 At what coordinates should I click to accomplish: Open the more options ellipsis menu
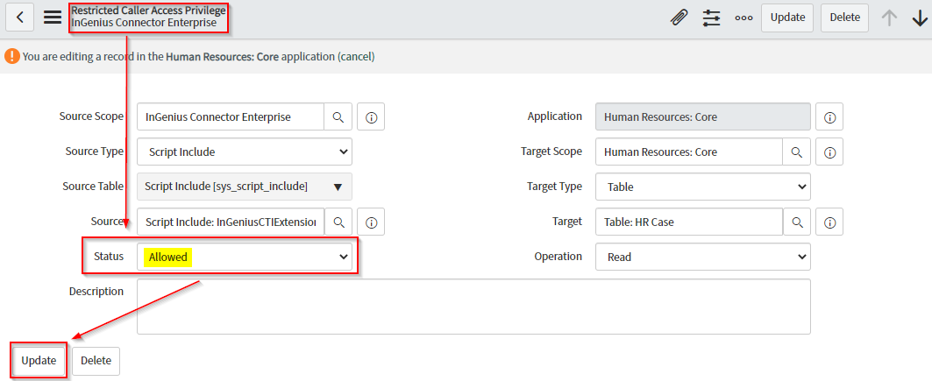(743, 18)
